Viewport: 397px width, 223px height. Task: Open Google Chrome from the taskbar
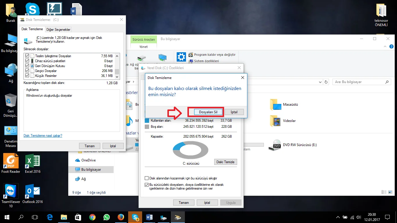click(92, 217)
